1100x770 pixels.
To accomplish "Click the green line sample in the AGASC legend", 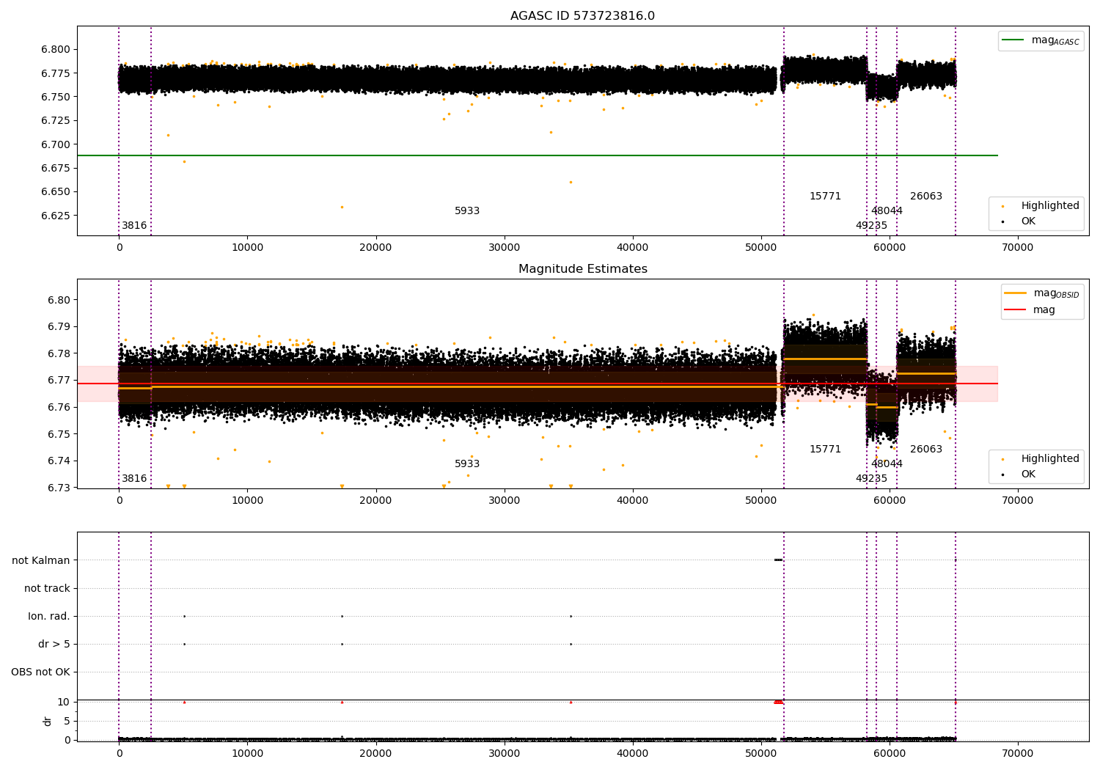I will [1013, 40].
